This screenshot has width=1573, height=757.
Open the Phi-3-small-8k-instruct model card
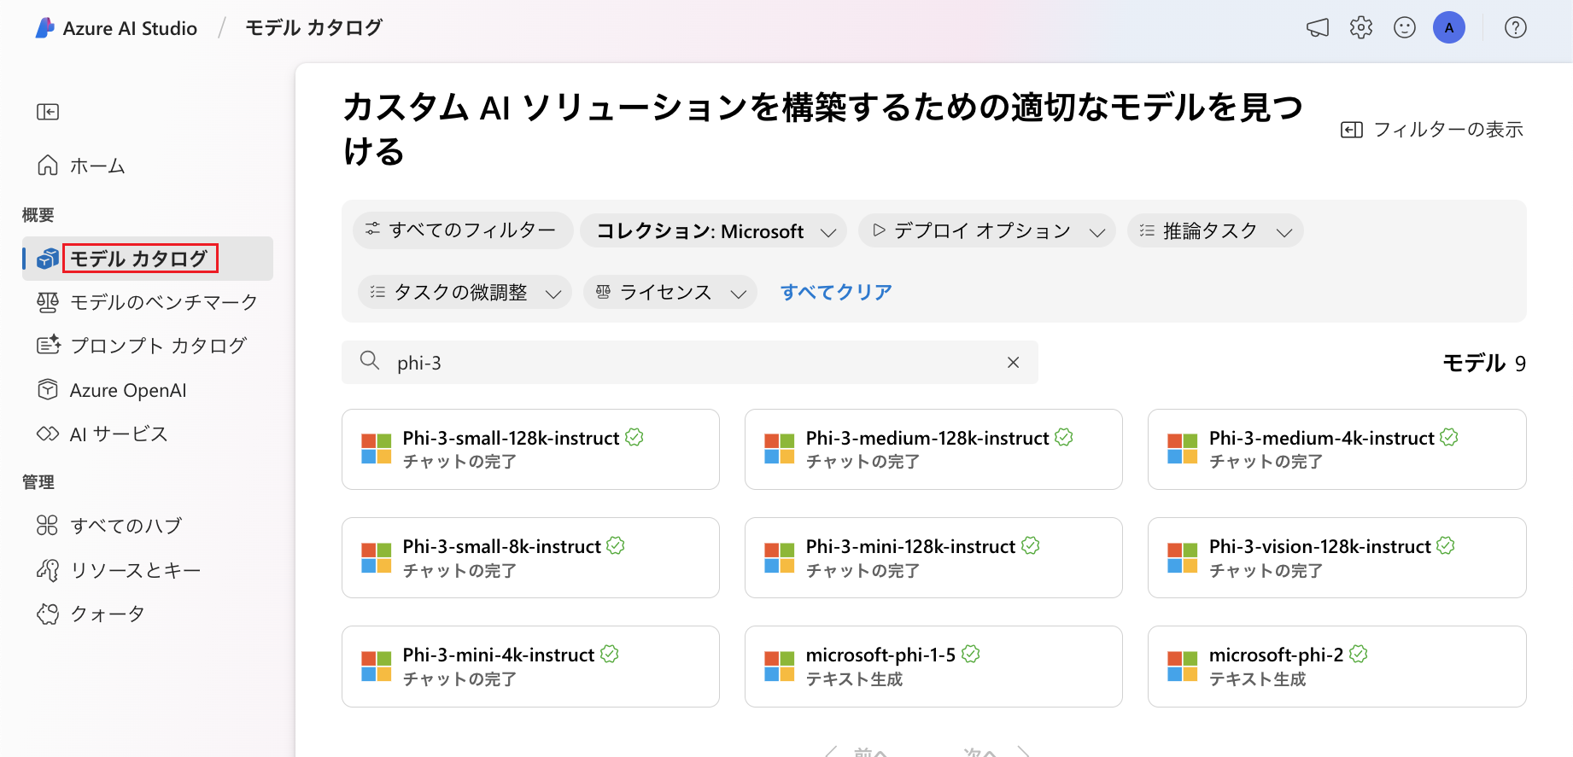pyautogui.click(x=530, y=557)
